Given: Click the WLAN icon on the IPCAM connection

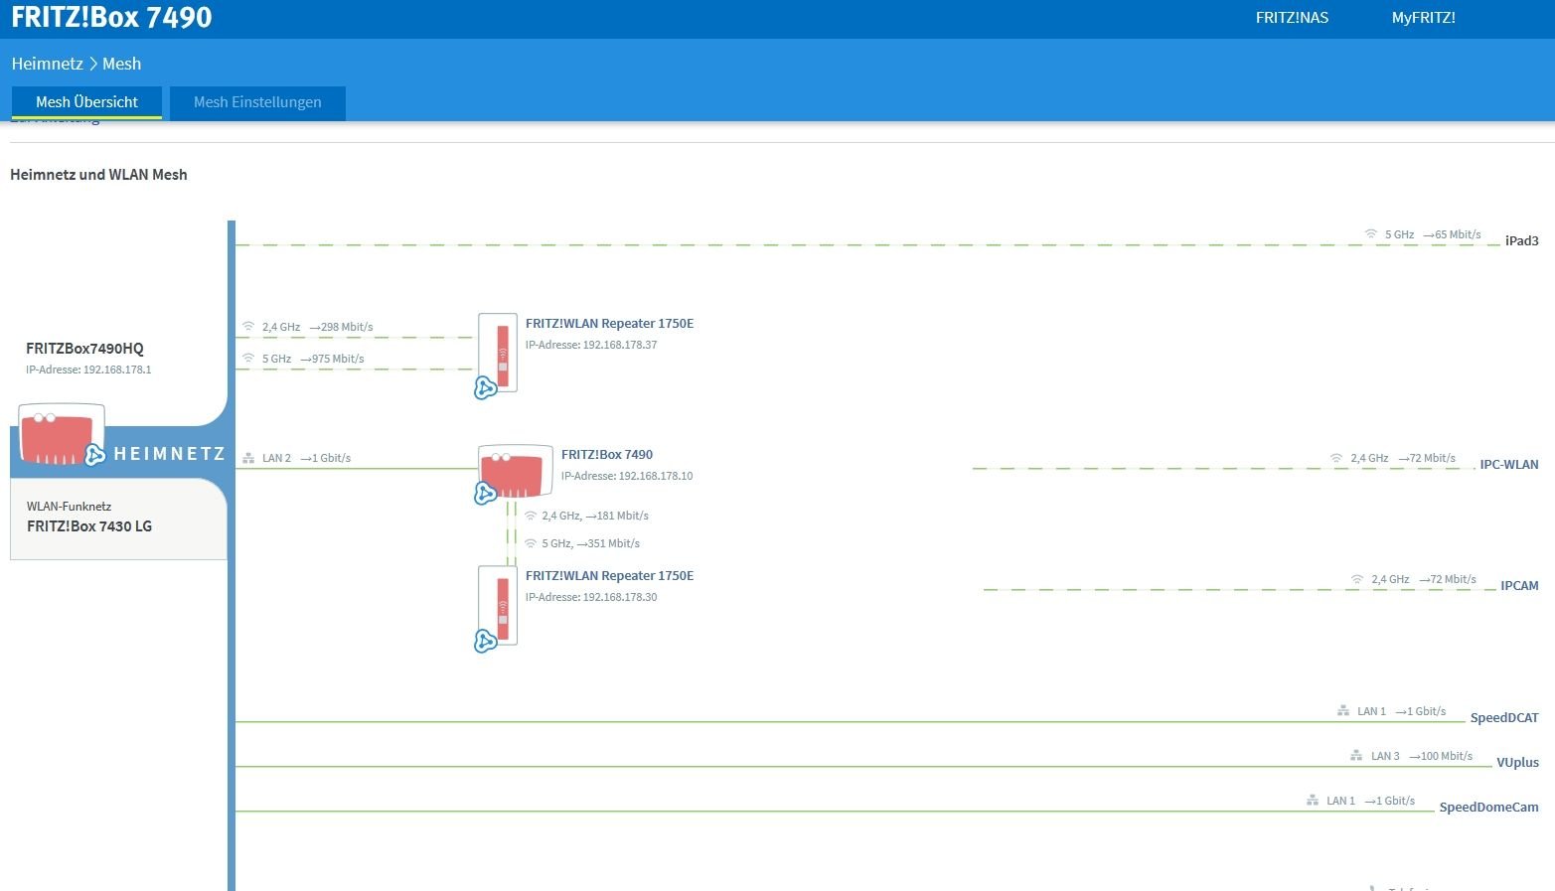Looking at the screenshot, I should pos(1357,579).
